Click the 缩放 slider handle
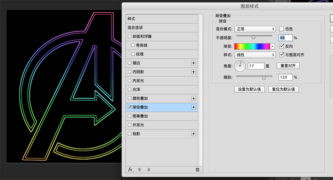 [x=264, y=78]
